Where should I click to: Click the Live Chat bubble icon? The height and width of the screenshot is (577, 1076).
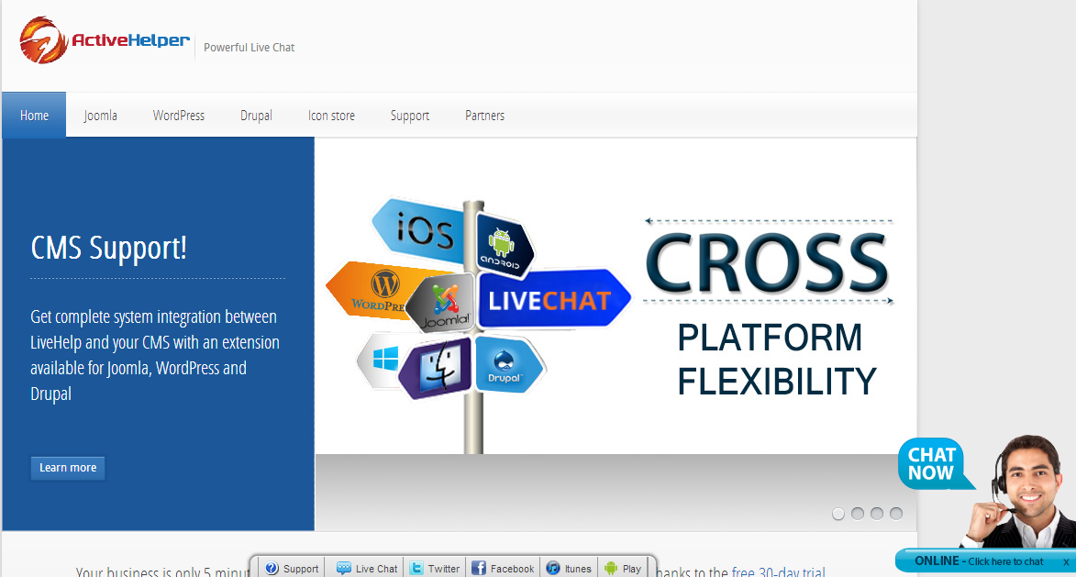coord(344,568)
